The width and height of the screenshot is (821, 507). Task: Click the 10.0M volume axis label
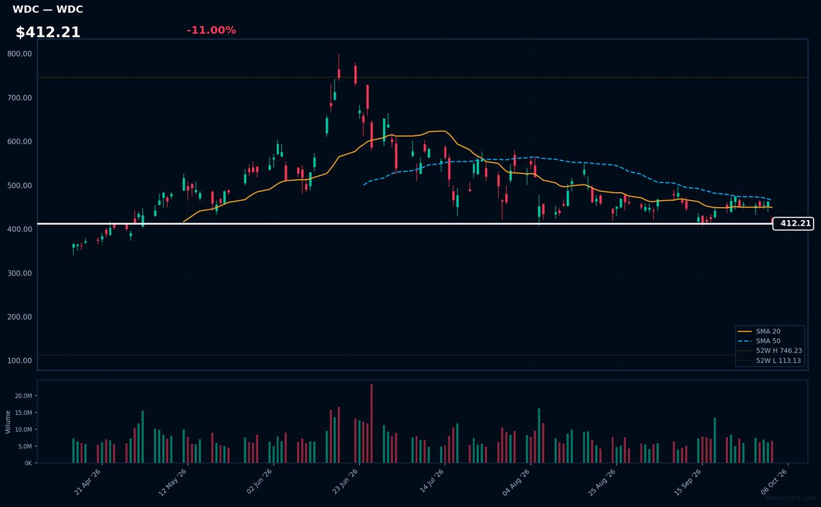tap(24, 430)
